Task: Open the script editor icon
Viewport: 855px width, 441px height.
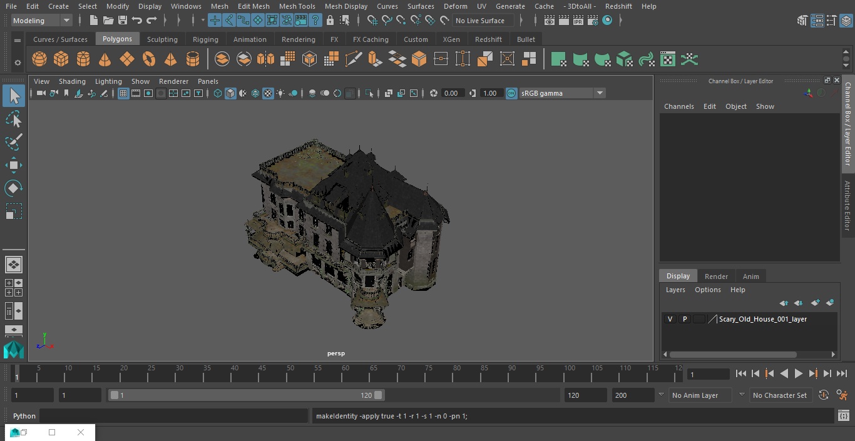Action: point(843,415)
